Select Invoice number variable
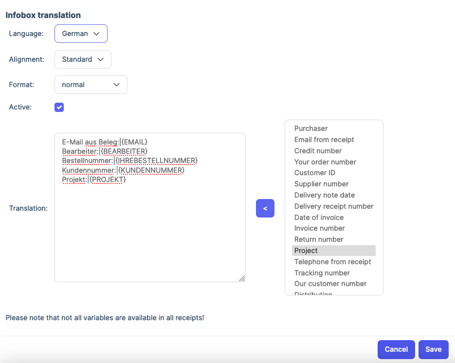The image size is (455, 363). [319, 228]
